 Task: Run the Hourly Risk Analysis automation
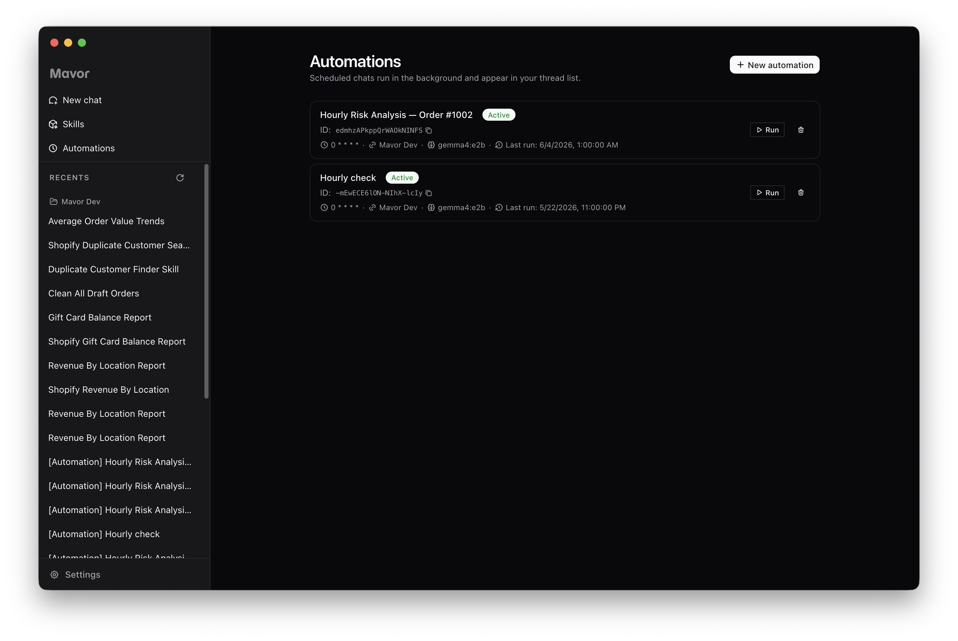767,130
